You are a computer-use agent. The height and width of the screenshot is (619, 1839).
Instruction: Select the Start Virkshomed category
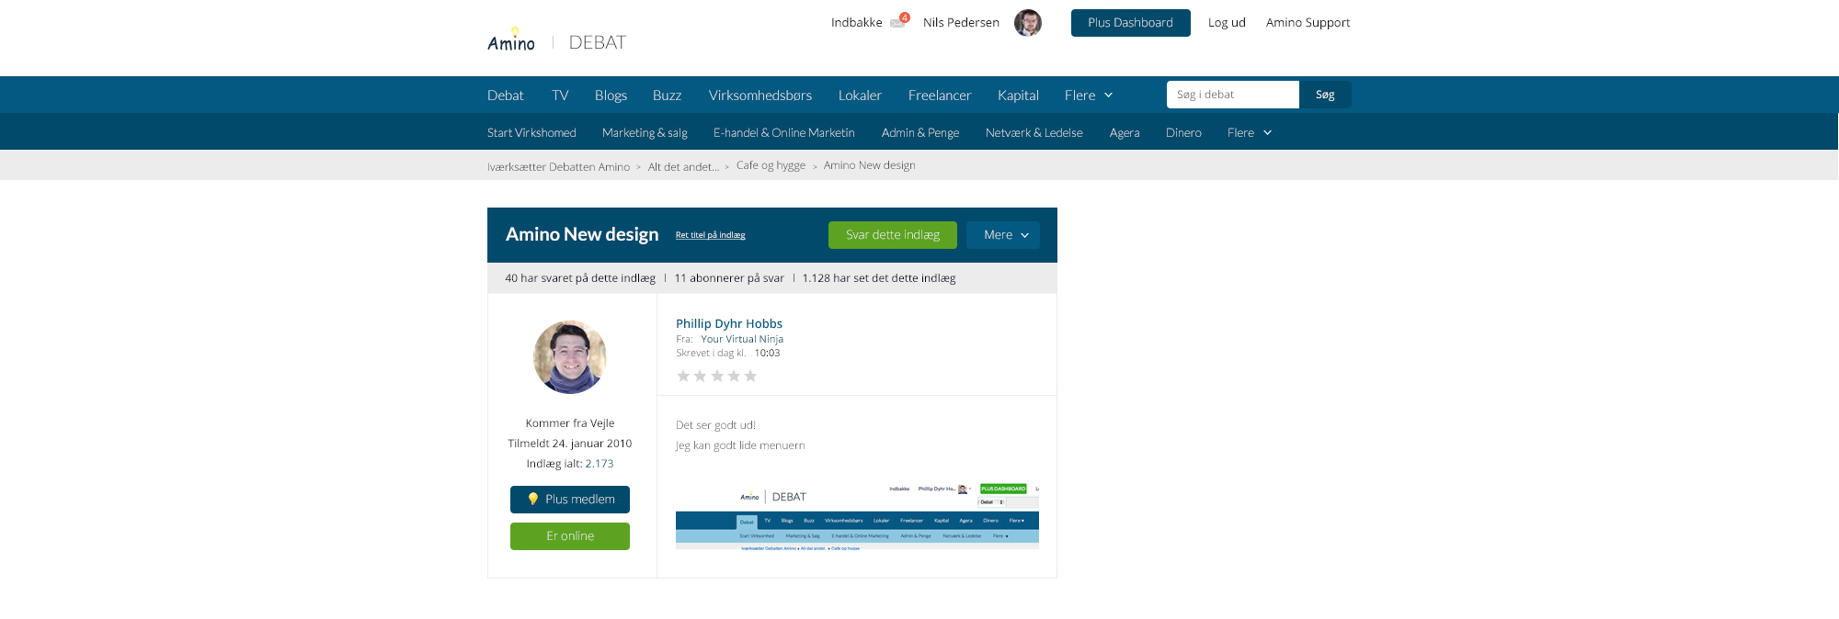point(531,133)
